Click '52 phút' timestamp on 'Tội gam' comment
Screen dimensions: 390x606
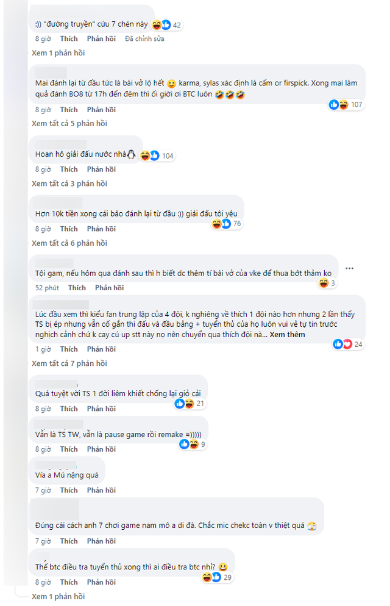point(47,288)
